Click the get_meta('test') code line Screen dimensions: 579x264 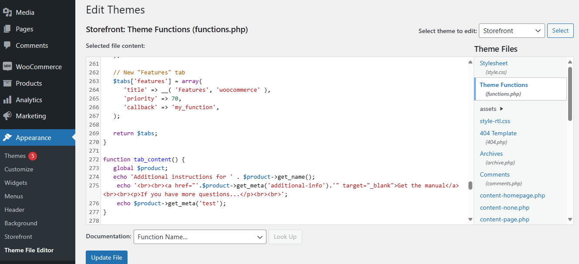click(x=172, y=203)
